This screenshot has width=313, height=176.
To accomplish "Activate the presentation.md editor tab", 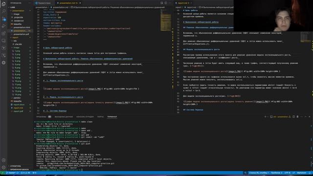I will click(x=69, y=3).
